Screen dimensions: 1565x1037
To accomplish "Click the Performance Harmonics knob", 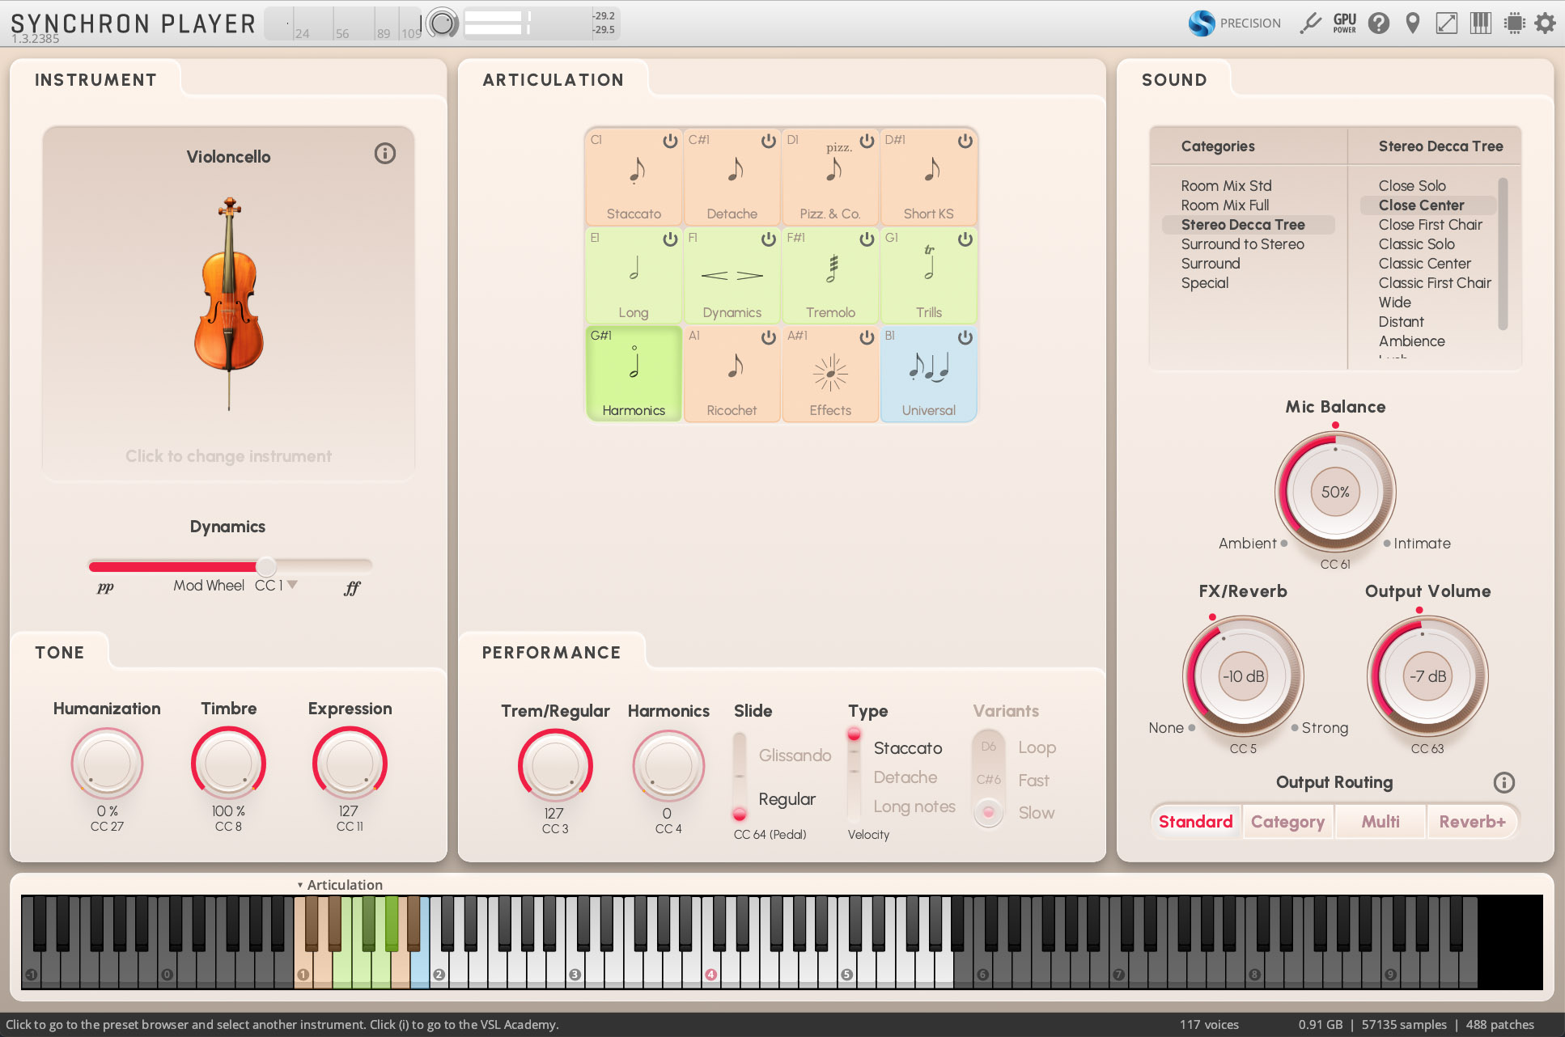I will (668, 765).
